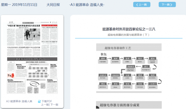
Task: Click the PDF download icon
Action: pyautogui.click(x=39, y=101)
